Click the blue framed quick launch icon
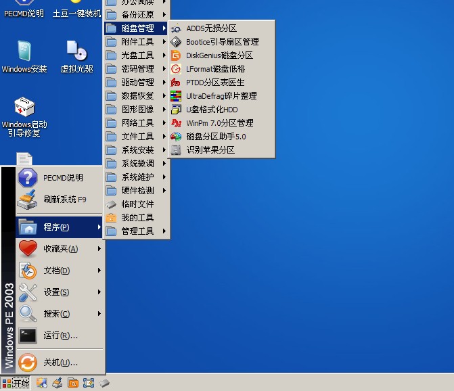 point(89,383)
